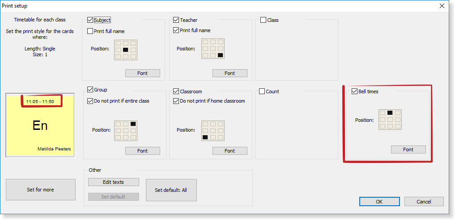Select bottom-right position cell in Teacher grid
Screen dimensions: 455x220
(x=220, y=55)
